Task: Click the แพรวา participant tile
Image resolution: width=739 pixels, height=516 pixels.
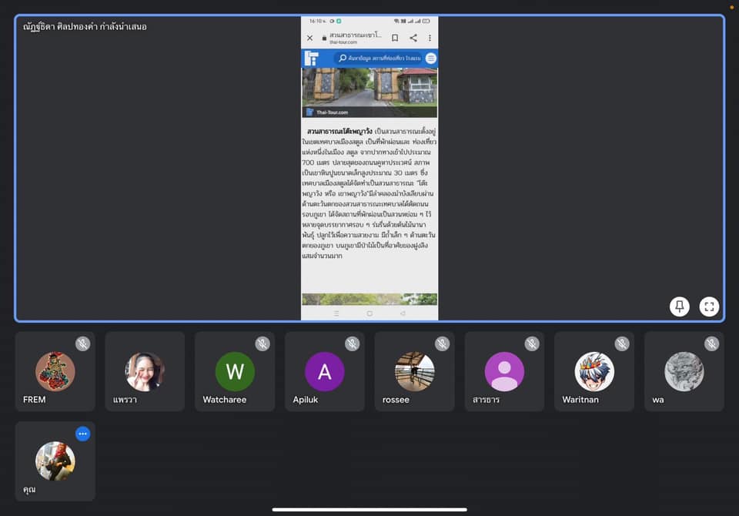Action: [x=145, y=371]
